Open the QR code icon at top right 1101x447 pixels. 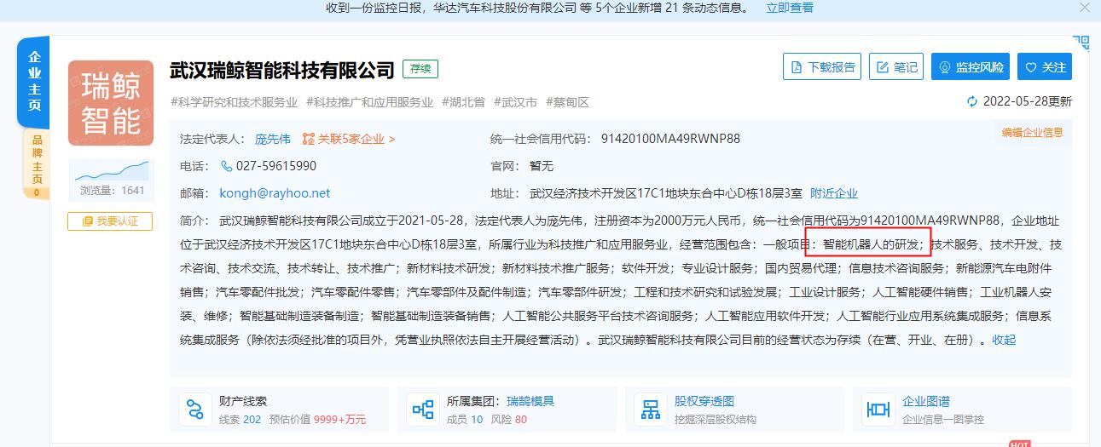pyautogui.click(x=1081, y=43)
